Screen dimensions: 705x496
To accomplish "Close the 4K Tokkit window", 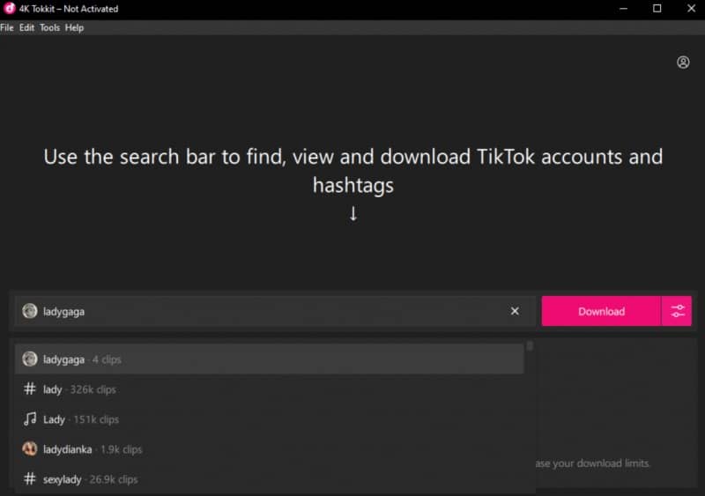I will pyautogui.click(x=691, y=9).
